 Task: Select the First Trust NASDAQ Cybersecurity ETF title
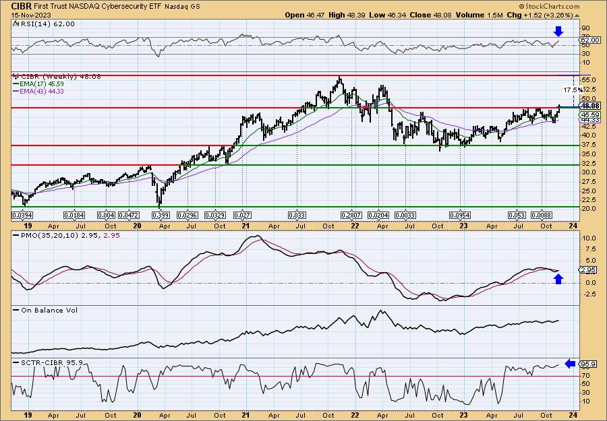click(96, 7)
